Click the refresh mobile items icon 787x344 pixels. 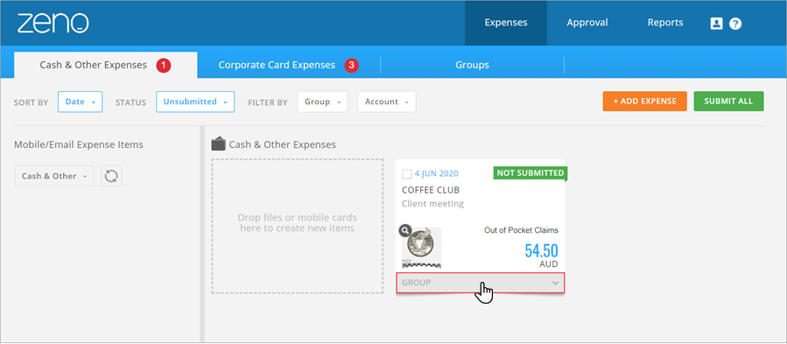111,176
